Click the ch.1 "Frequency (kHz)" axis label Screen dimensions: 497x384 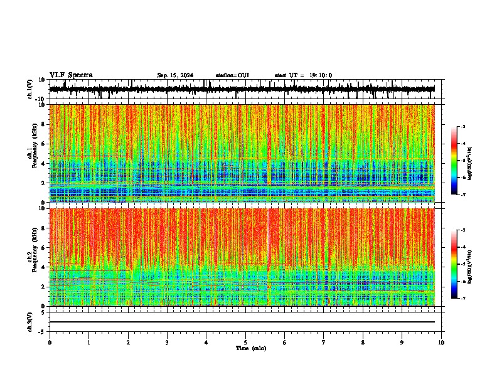36,146
